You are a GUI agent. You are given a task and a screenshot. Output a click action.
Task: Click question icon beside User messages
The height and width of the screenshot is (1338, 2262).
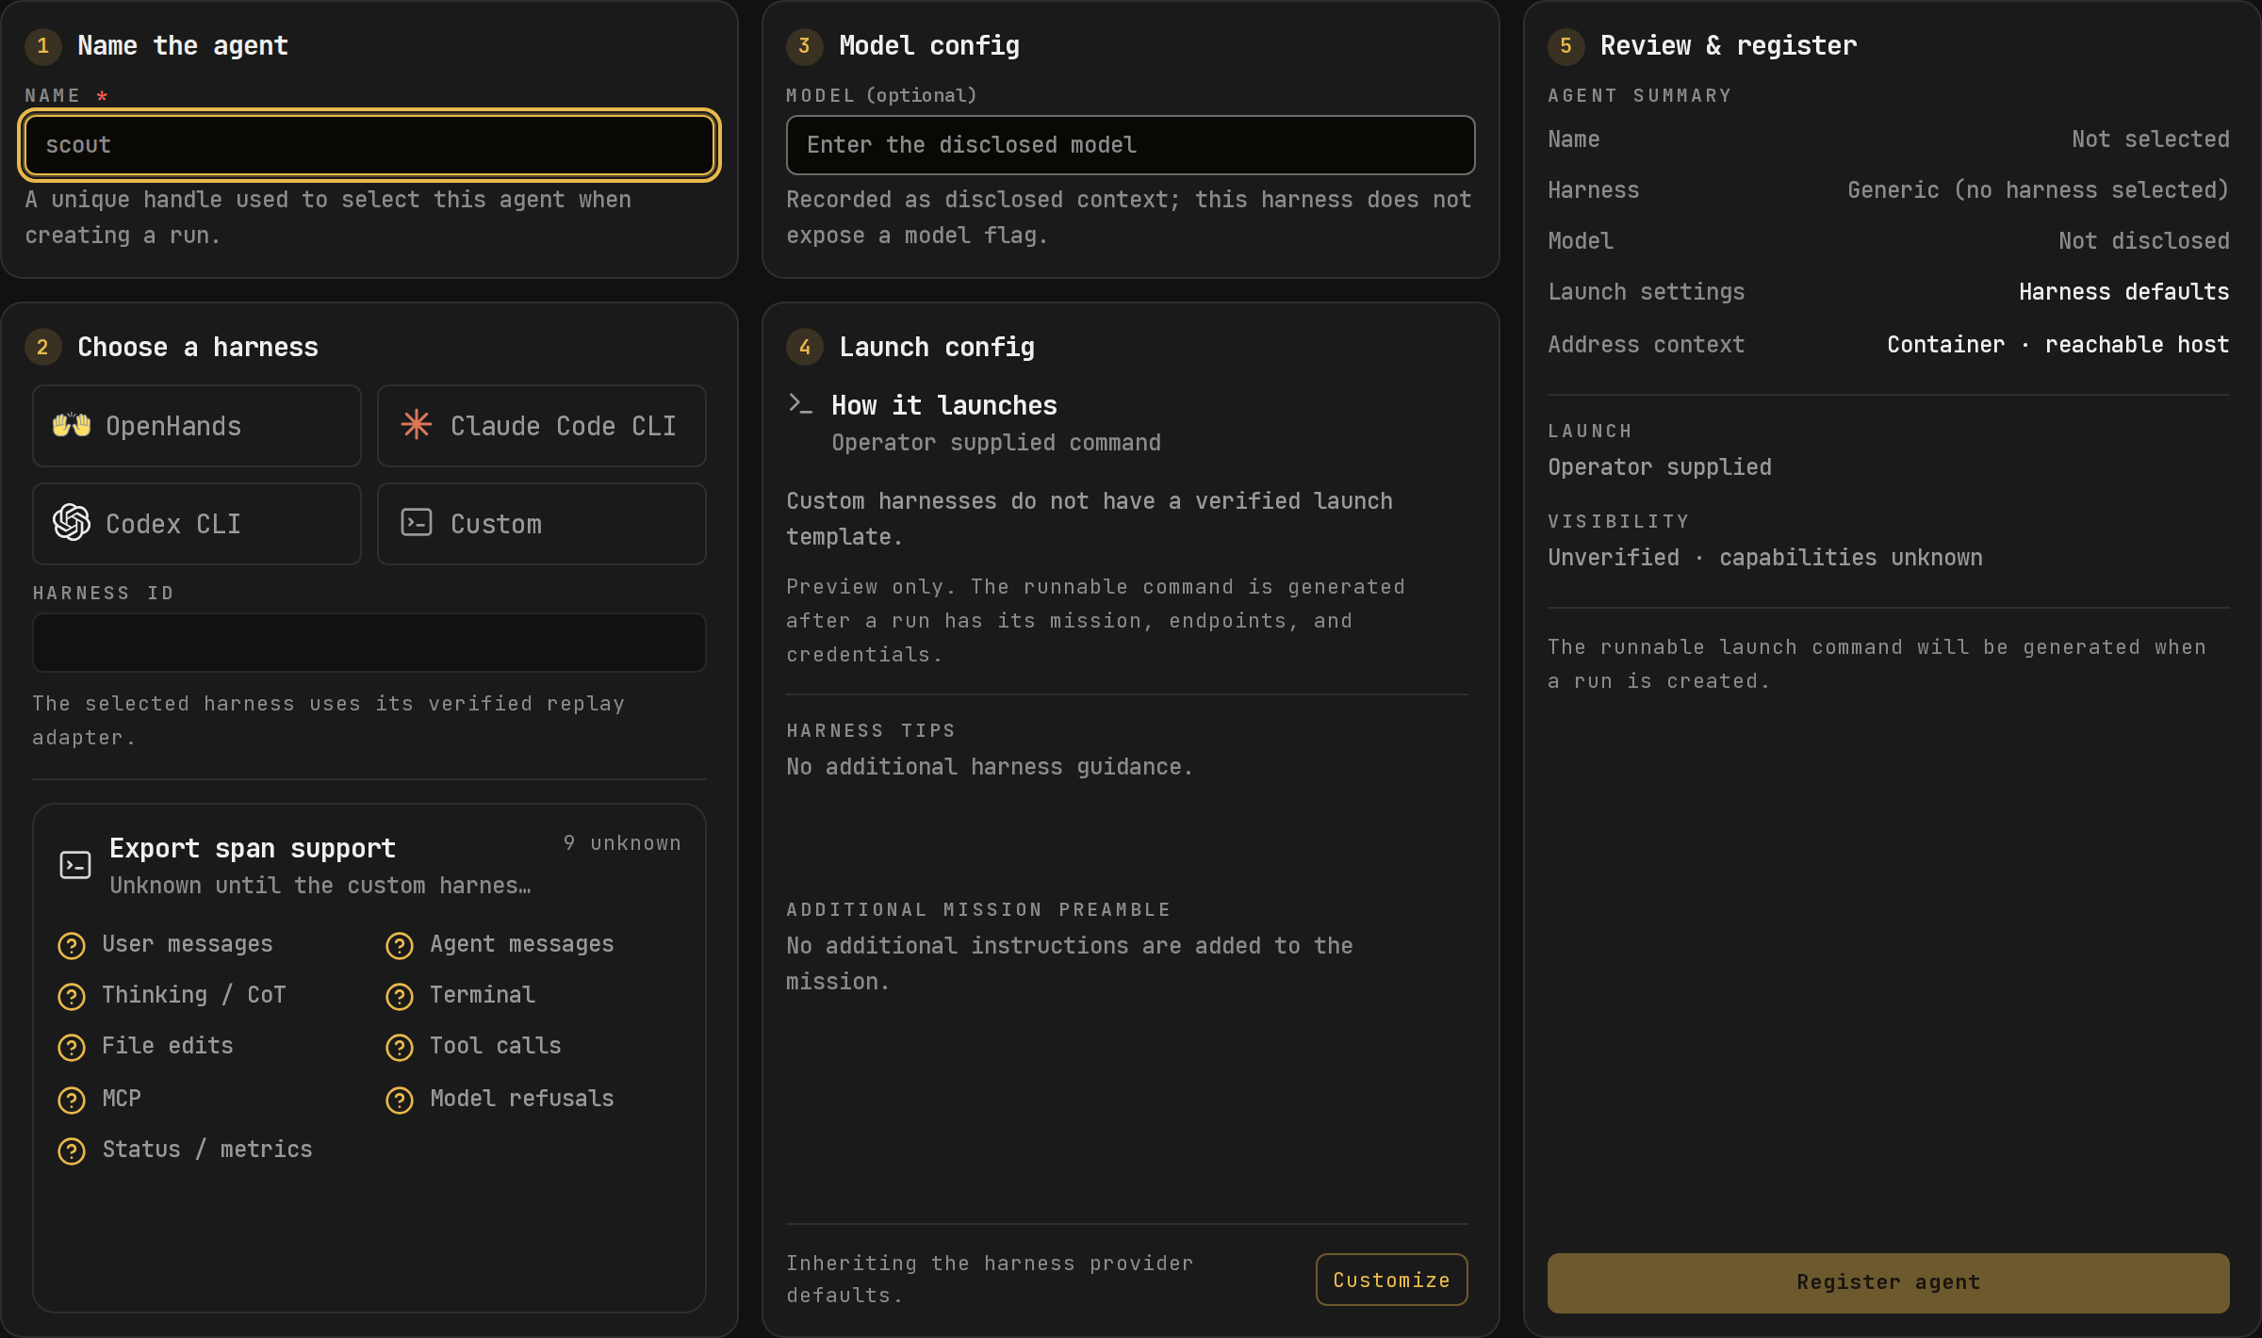tap(72, 945)
